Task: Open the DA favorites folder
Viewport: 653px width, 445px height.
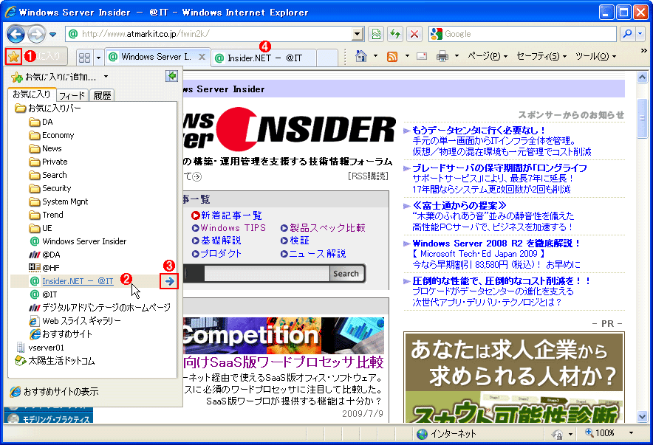Action: pyautogui.click(x=41, y=122)
